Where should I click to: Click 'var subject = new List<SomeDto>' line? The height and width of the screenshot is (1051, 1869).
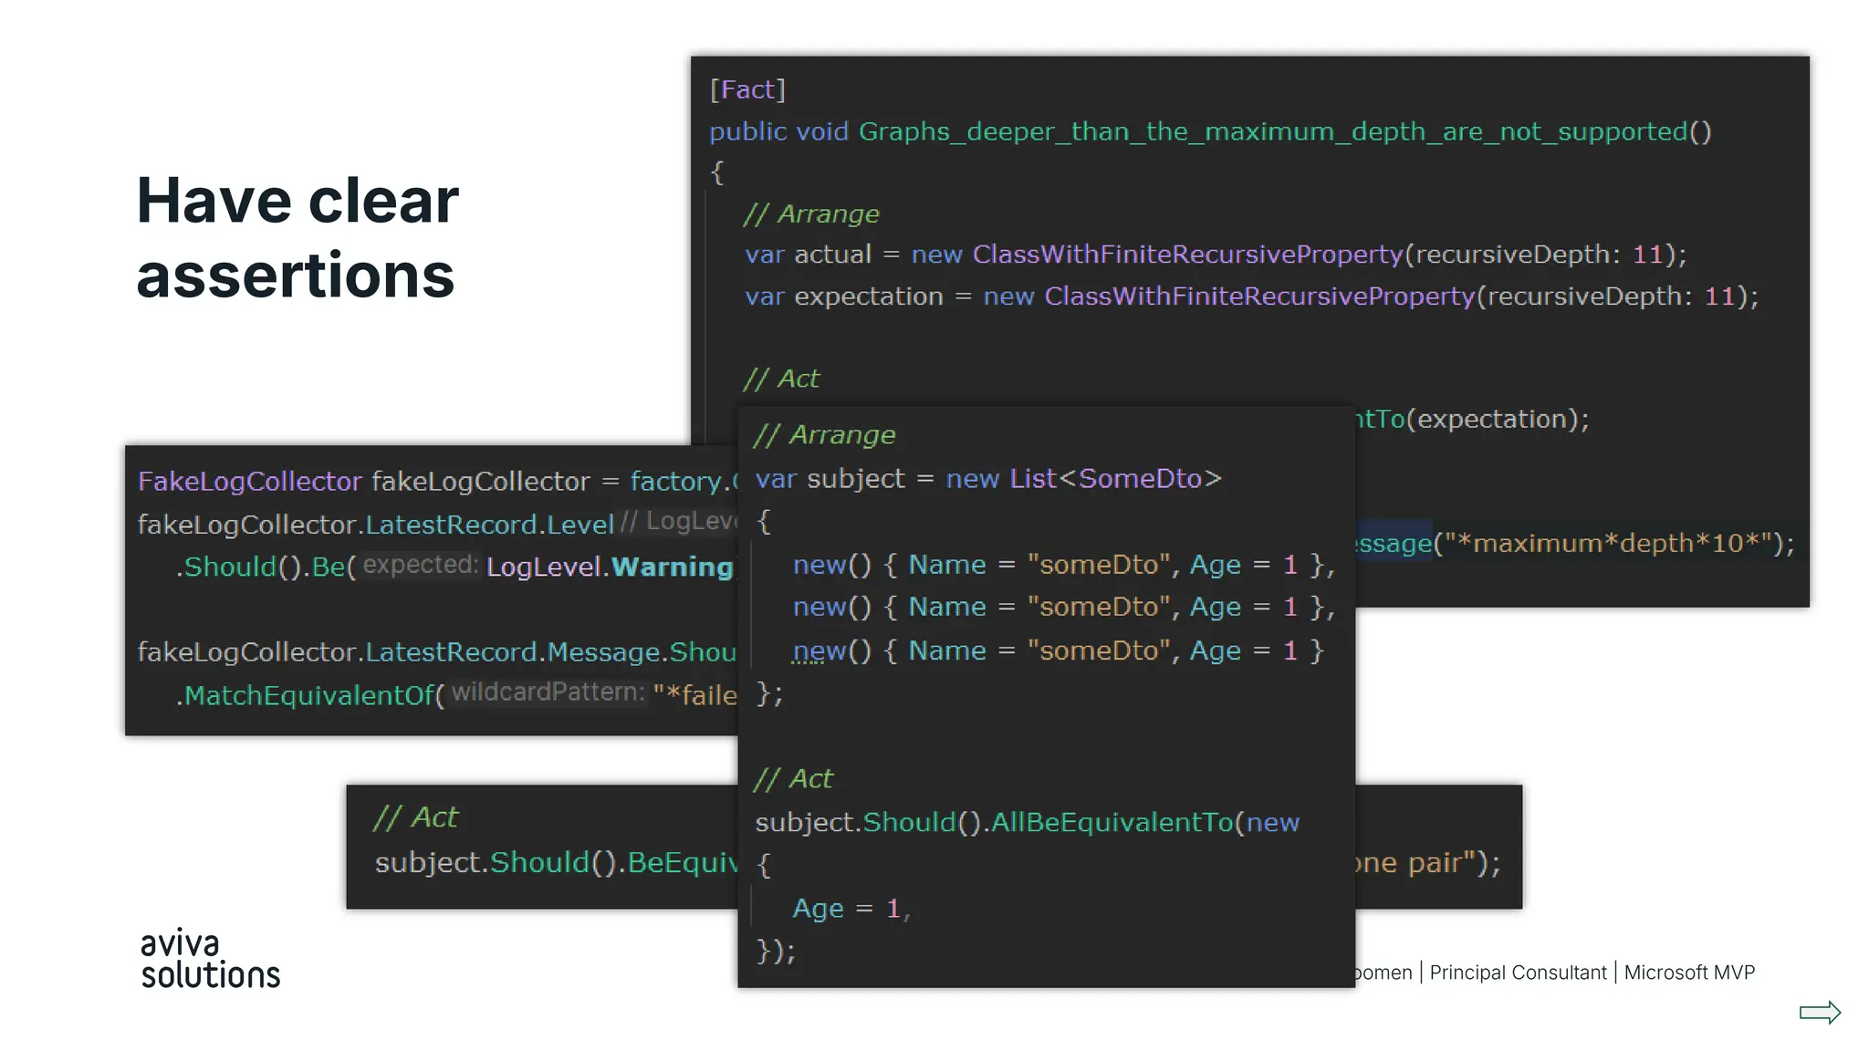click(x=988, y=479)
